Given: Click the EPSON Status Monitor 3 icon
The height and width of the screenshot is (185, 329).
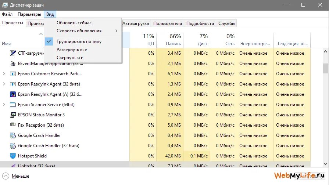Looking at the screenshot, I should click(13, 115).
